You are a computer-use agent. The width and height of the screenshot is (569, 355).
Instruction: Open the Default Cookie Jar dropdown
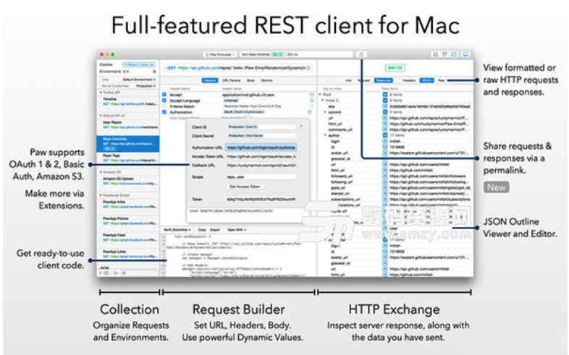[x=139, y=64]
